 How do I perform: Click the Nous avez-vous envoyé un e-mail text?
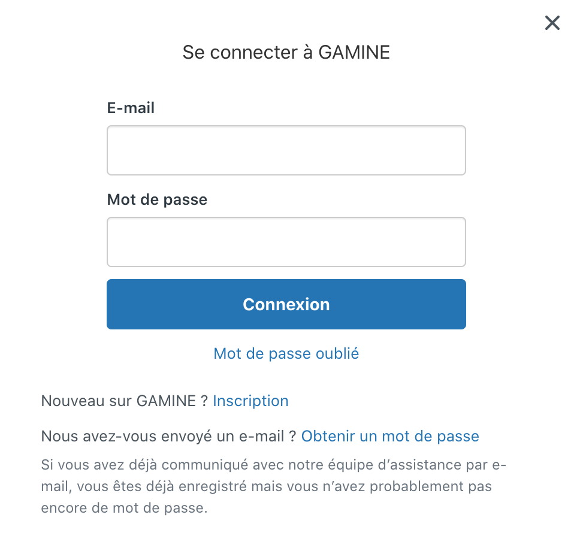pos(168,436)
